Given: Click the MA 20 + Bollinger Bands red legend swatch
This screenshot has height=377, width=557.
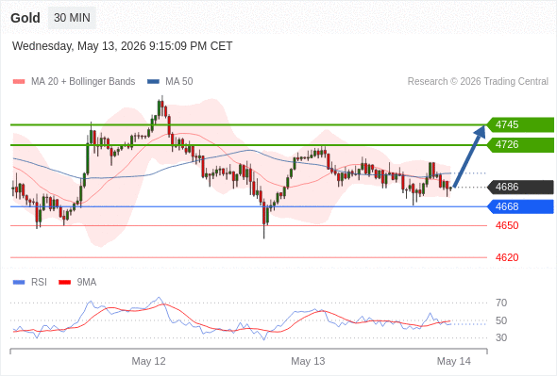Looking at the screenshot, I should coord(19,82).
